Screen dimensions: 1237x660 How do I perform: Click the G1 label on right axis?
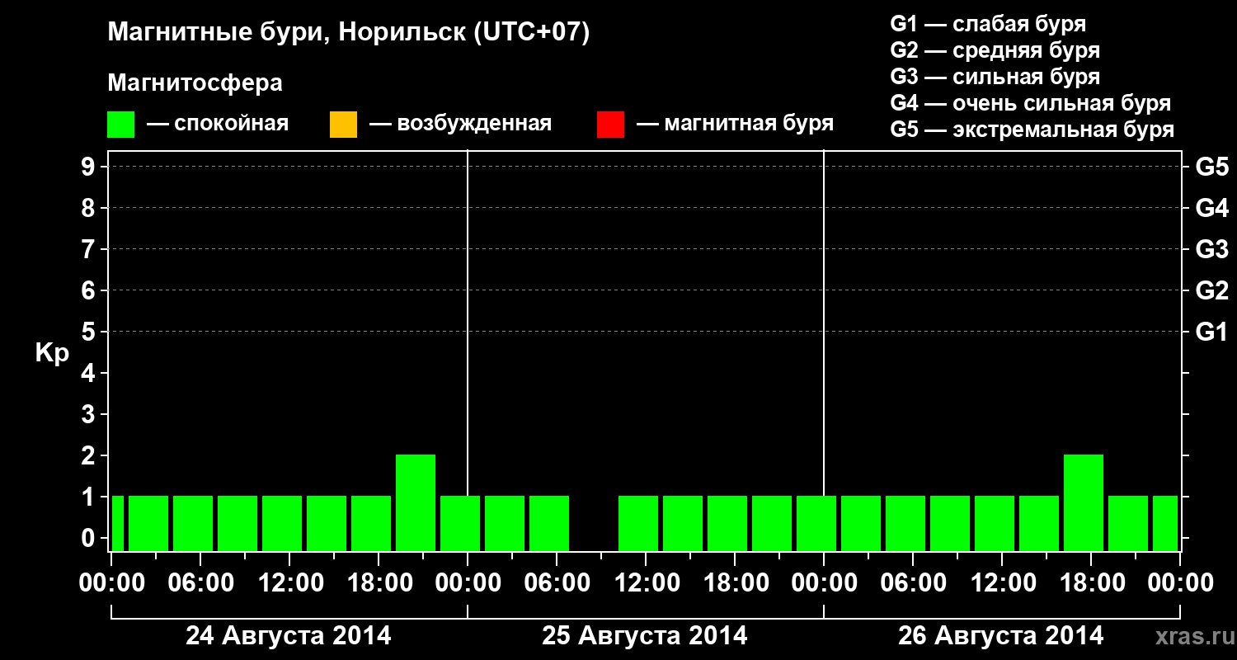click(x=1211, y=332)
